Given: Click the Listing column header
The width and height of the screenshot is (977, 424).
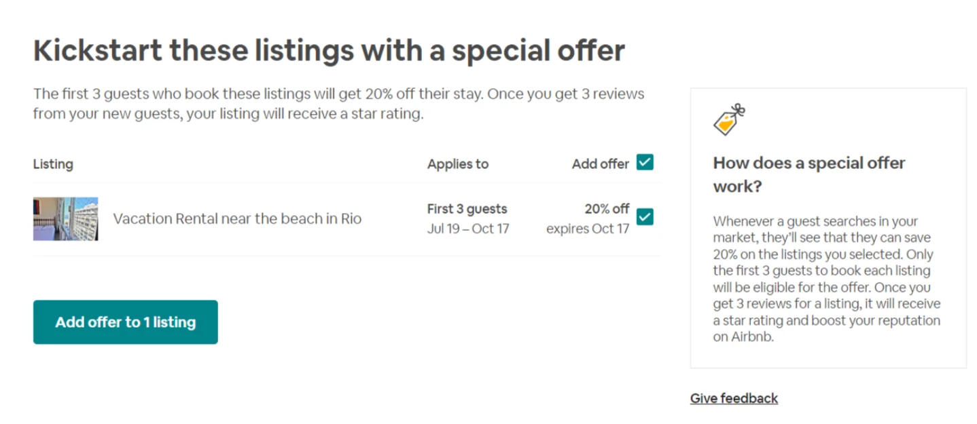Looking at the screenshot, I should 53,163.
